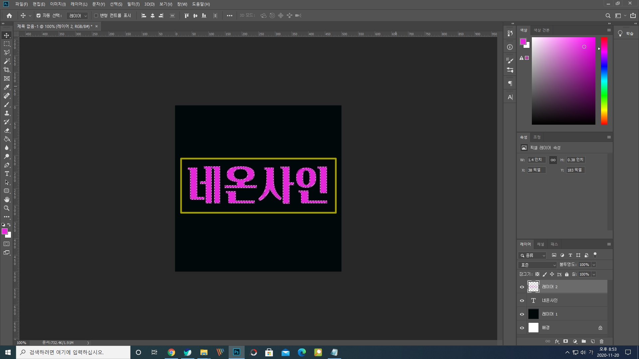639x359 pixels.
Task: Open the Paragraph panel icon
Action: tap(510, 83)
